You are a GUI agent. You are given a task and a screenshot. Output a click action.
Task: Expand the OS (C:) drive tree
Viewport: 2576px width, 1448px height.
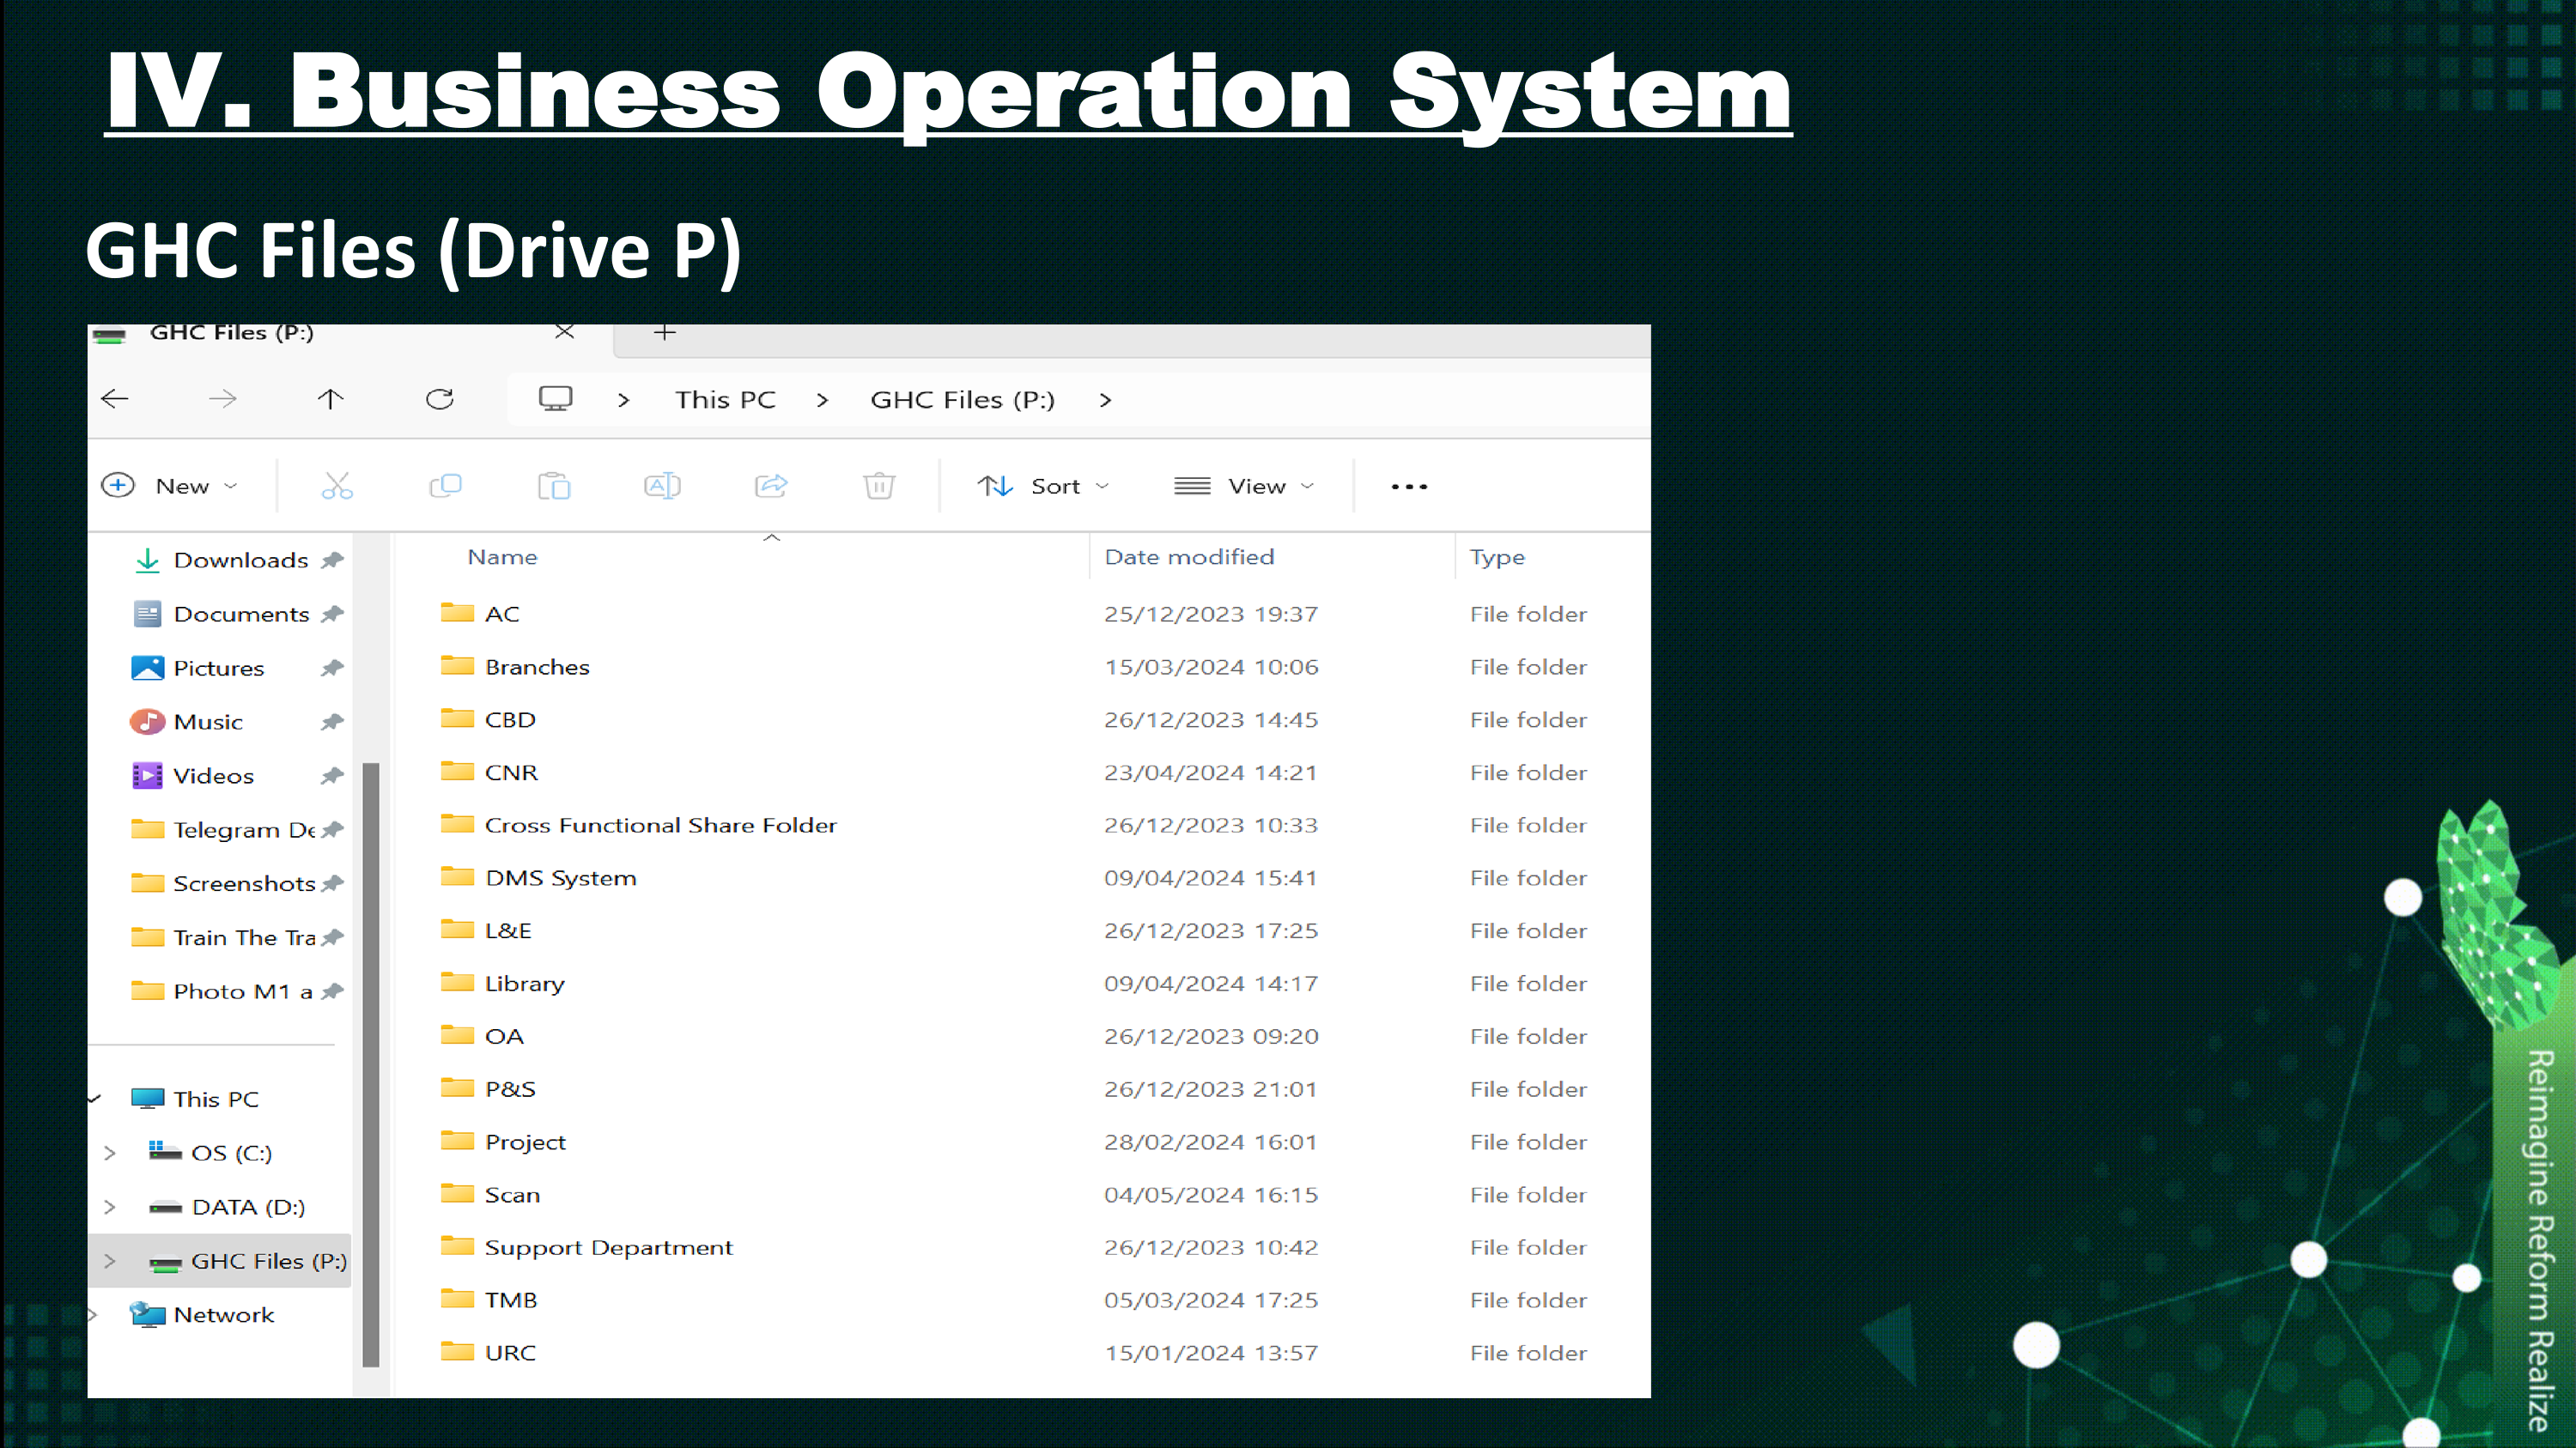pos(110,1154)
